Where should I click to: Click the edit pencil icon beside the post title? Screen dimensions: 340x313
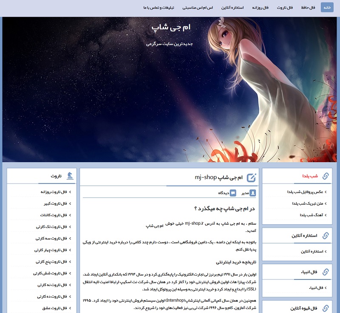(252, 178)
